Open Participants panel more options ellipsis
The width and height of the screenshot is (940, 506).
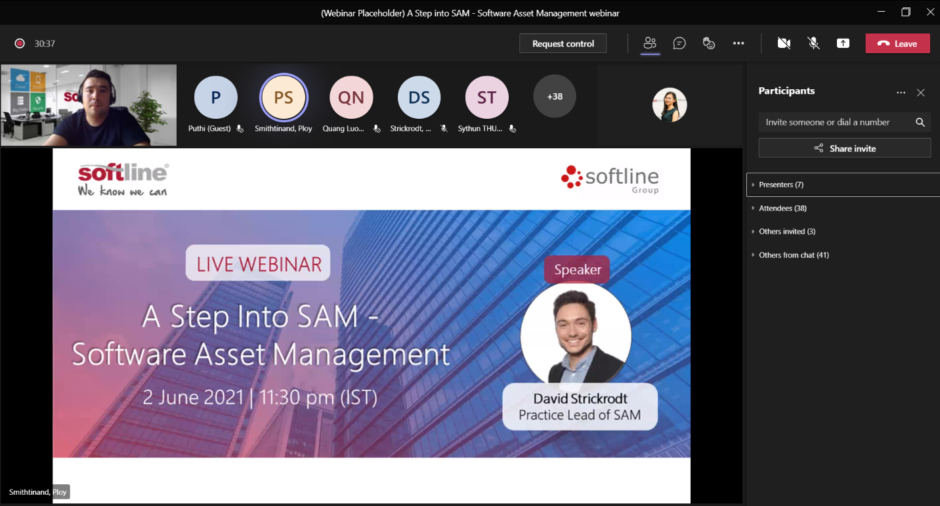pos(901,93)
